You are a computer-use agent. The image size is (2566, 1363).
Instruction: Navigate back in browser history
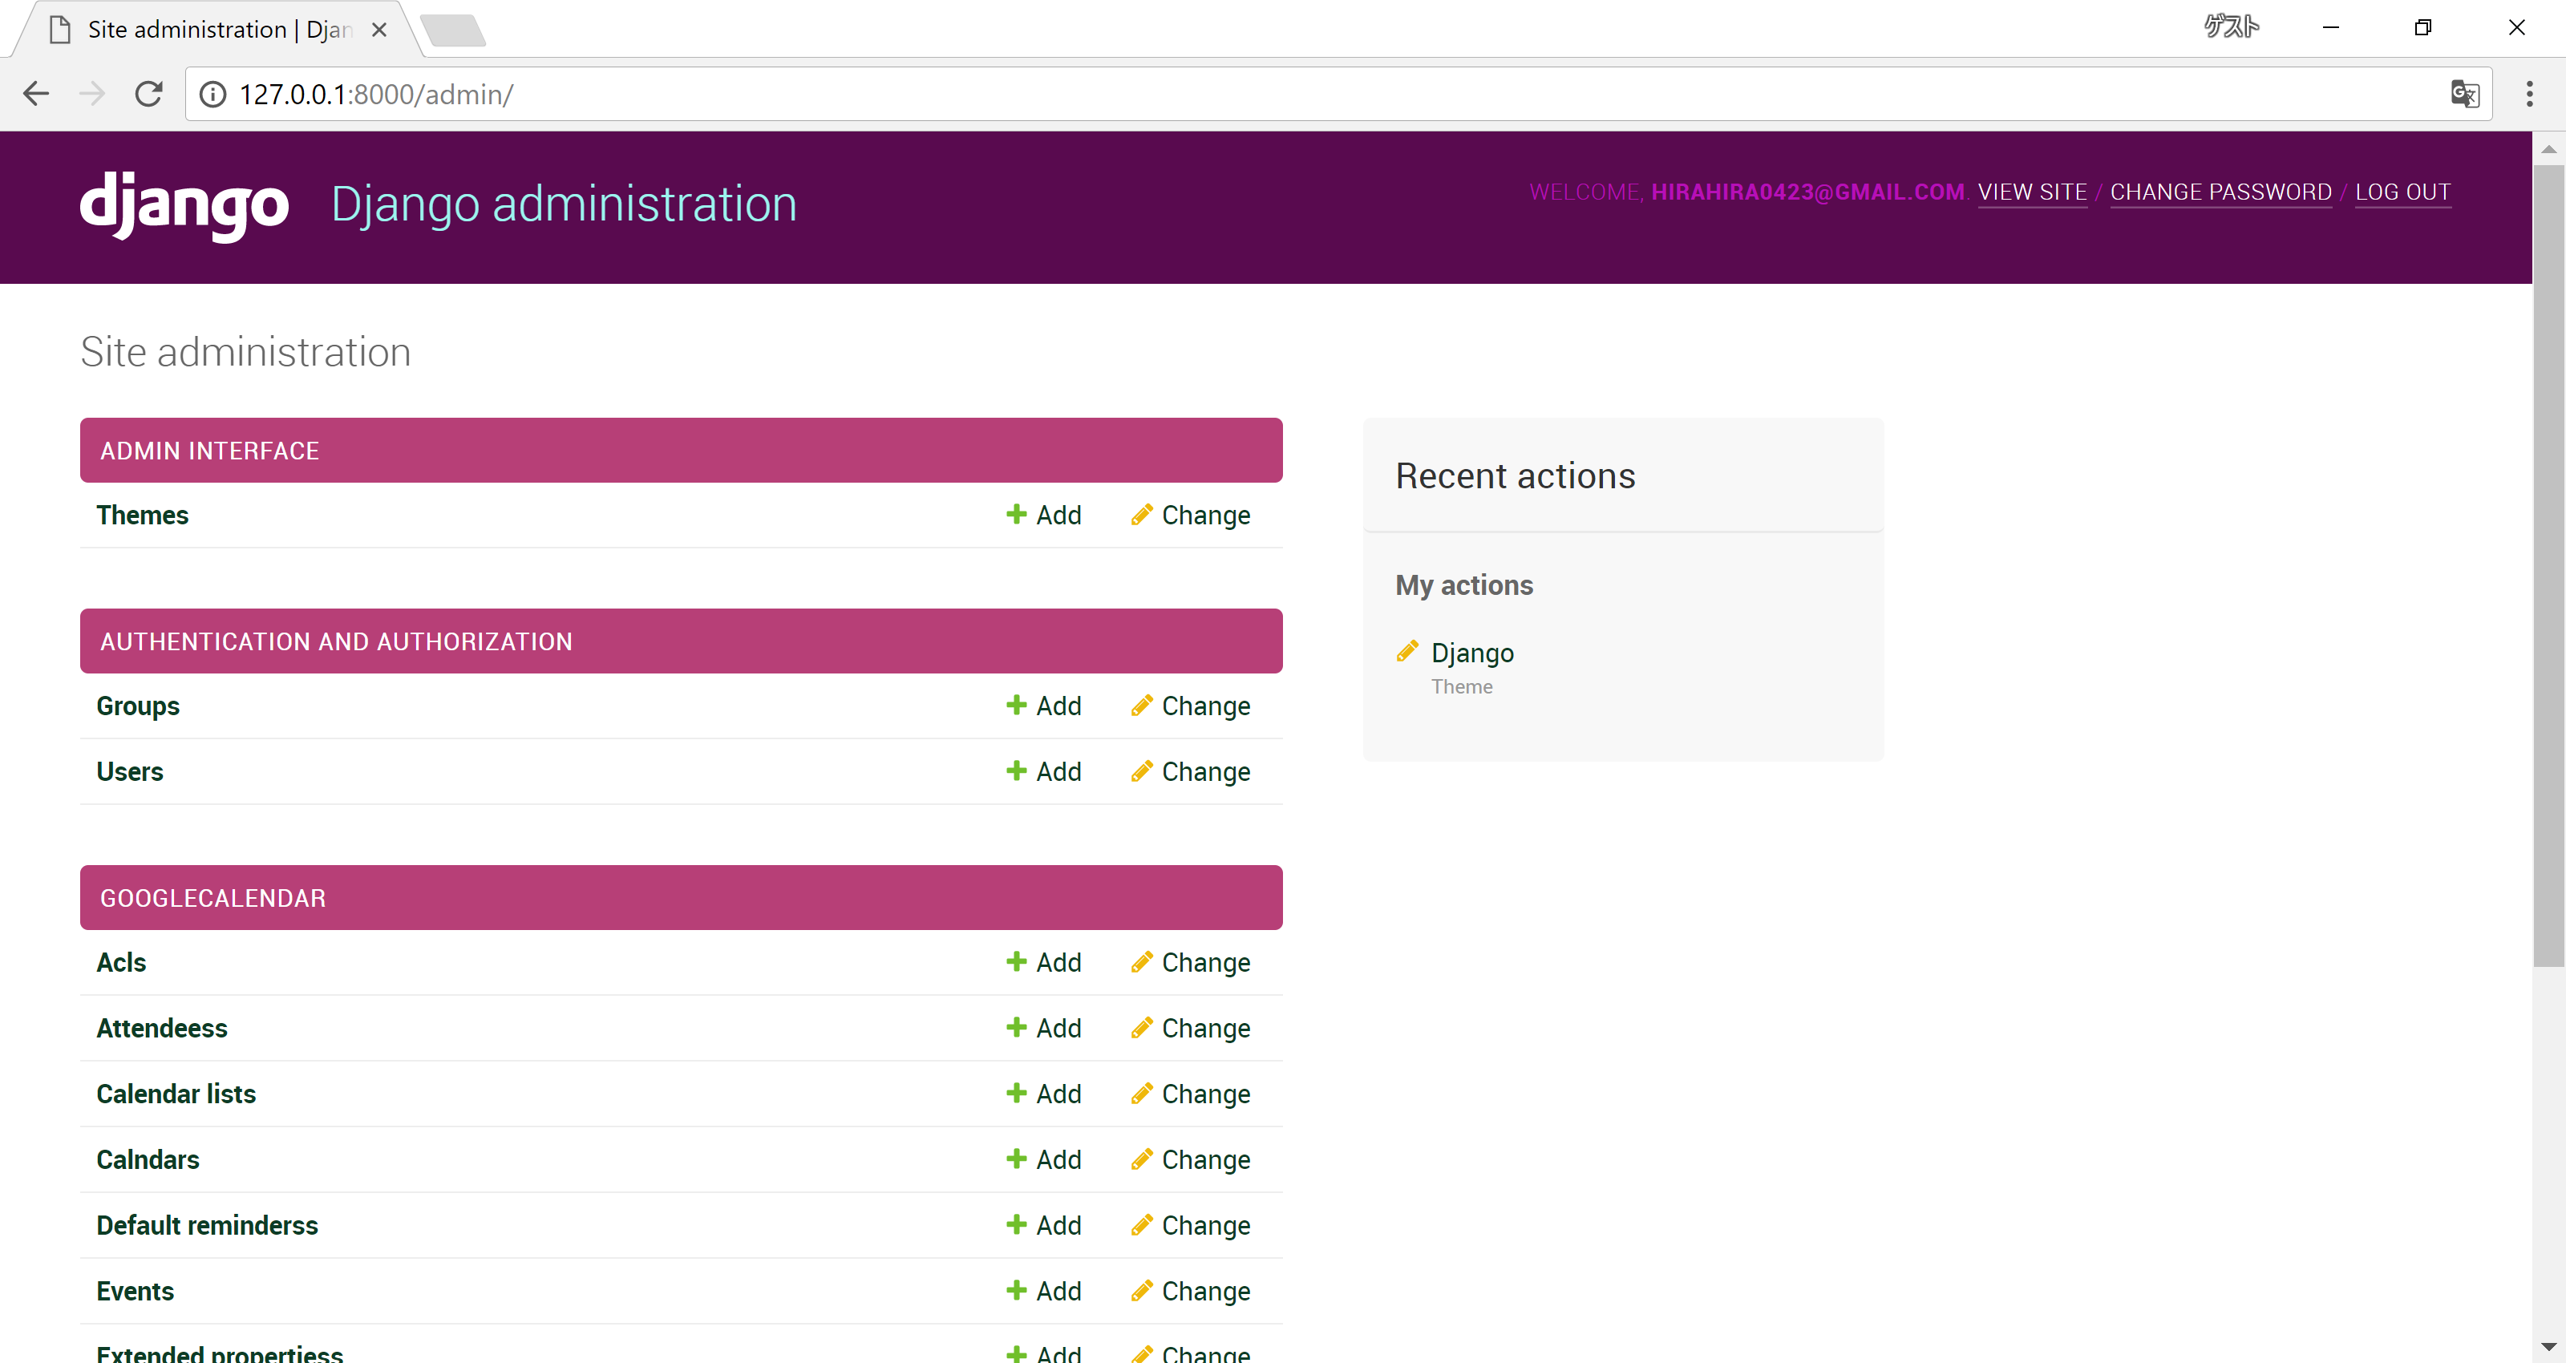(36, 94)
